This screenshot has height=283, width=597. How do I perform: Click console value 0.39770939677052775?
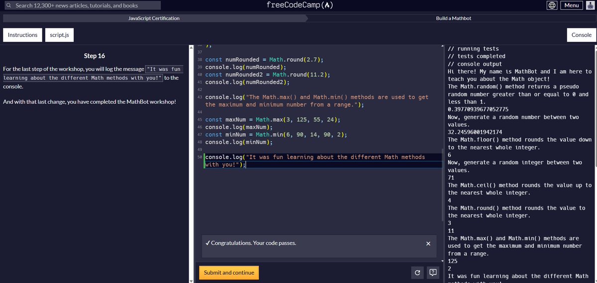click(x=479, y=109)
